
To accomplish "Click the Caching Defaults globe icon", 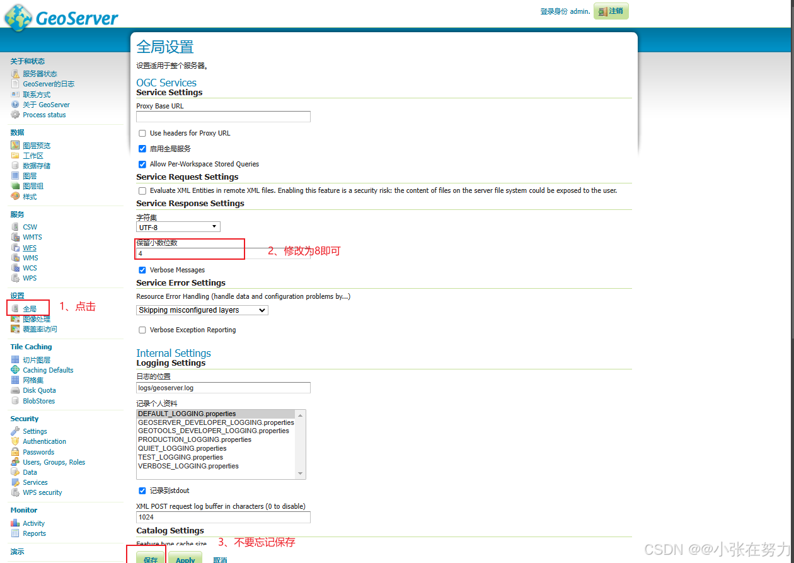I will tap(15, 370).
